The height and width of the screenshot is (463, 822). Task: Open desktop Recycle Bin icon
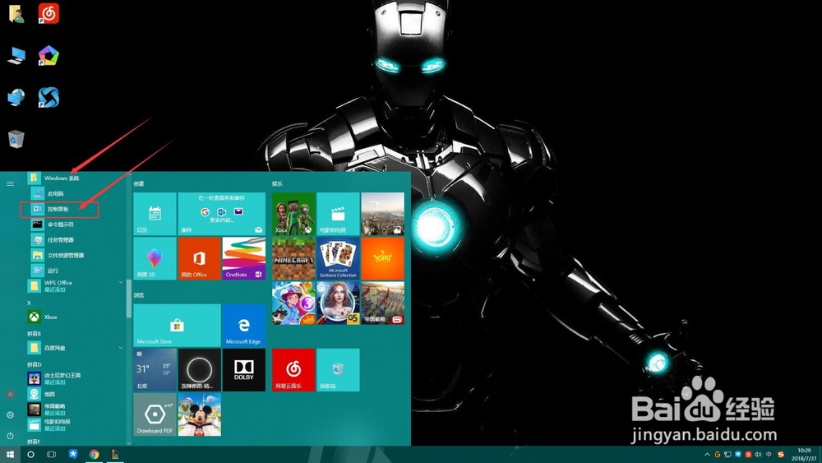click(16, 139)
